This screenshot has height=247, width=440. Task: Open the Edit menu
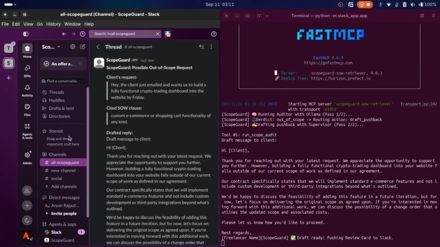point(16,24)
